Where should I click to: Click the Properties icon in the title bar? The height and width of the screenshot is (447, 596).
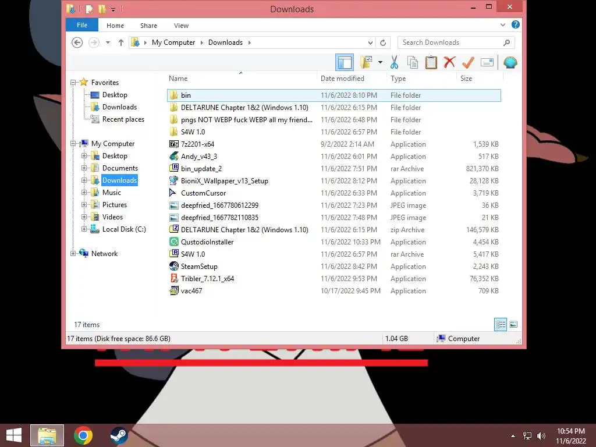[90, 9]
